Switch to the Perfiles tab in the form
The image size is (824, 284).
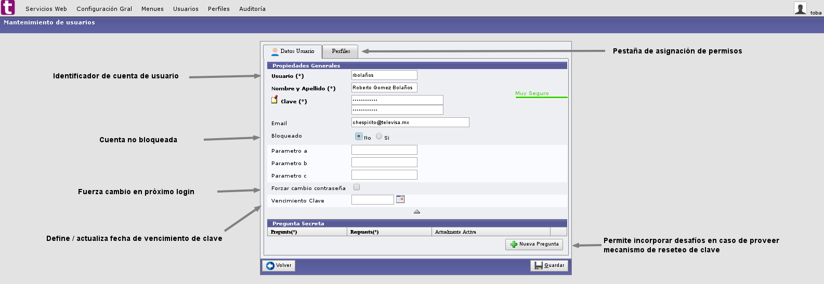(x=341, y=51)
